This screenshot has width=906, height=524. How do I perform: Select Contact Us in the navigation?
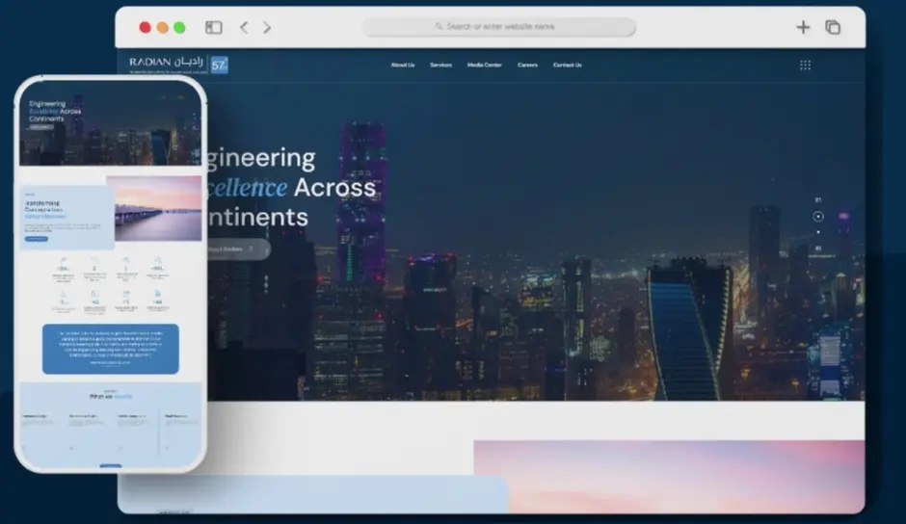point(567,65)
